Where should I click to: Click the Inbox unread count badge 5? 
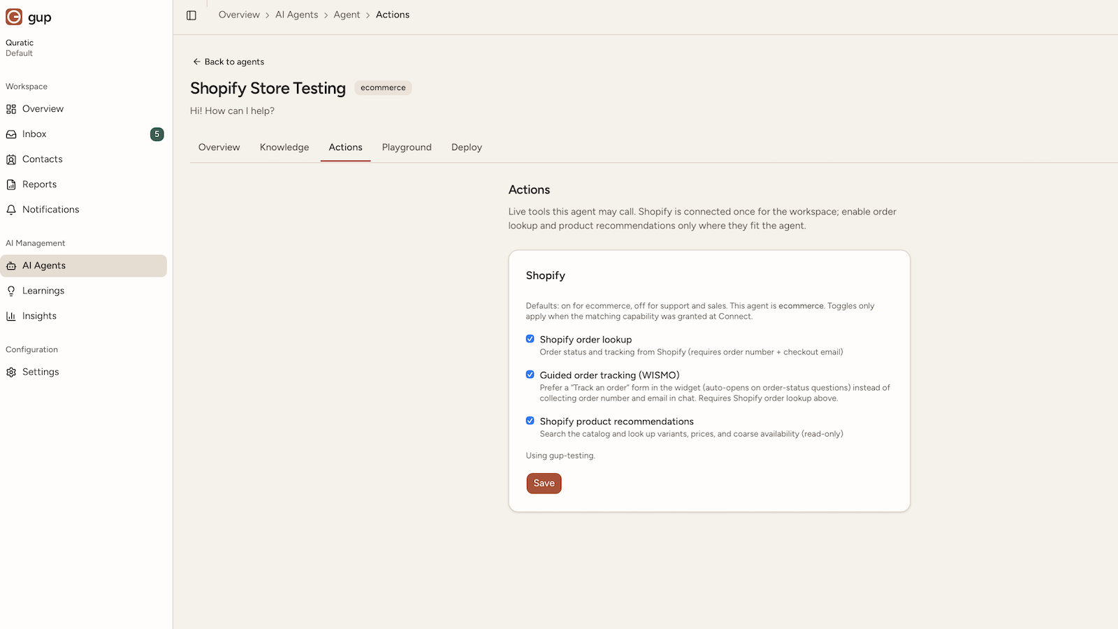(157, 134)
